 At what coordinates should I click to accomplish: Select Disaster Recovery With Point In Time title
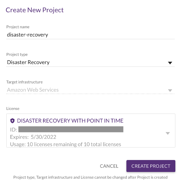pos(70,121)
